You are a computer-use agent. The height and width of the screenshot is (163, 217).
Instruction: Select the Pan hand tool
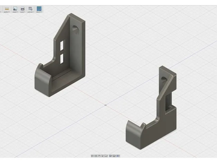coord(99,156)
